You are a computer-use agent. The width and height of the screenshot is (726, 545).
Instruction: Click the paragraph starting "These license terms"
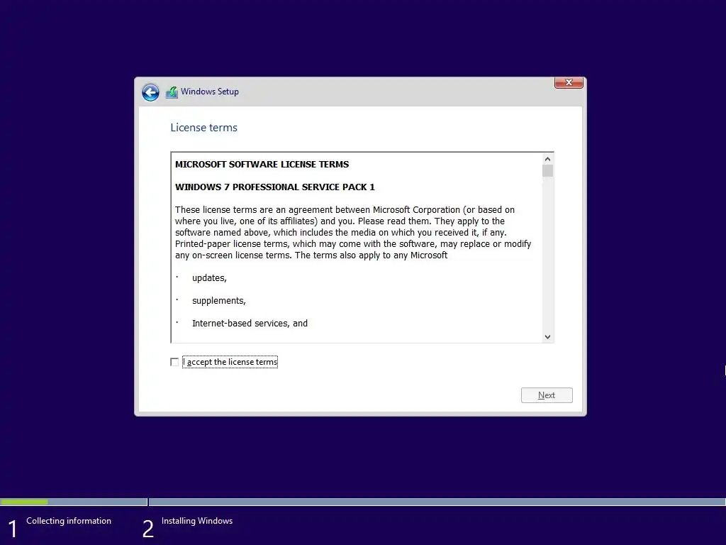point(353,233)
